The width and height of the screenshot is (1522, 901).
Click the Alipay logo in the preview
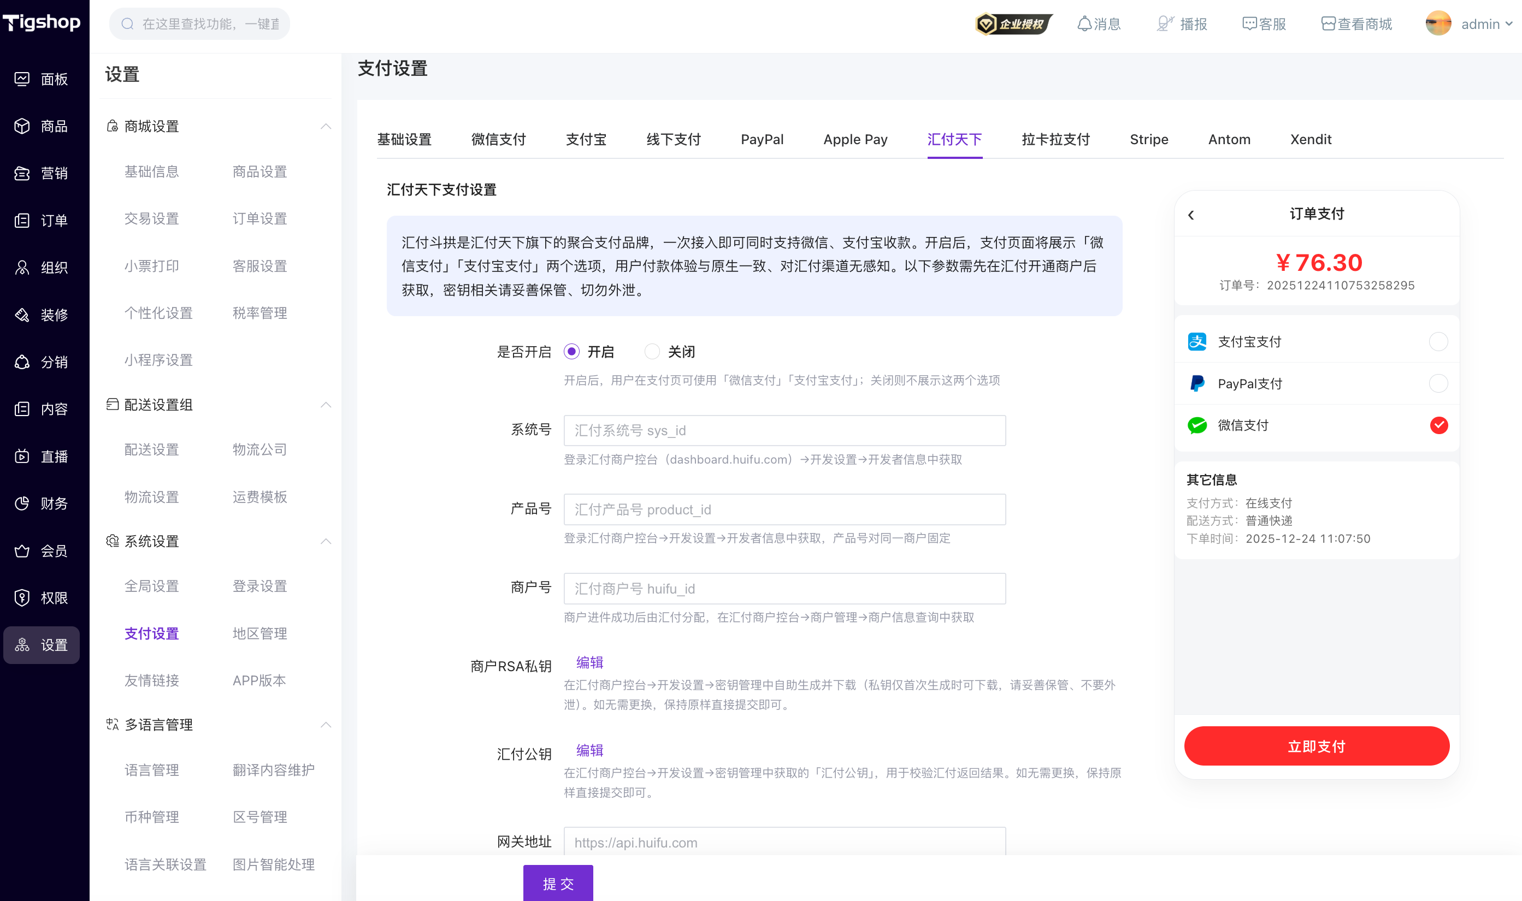pyautogui.click(x=1197, y=341)
